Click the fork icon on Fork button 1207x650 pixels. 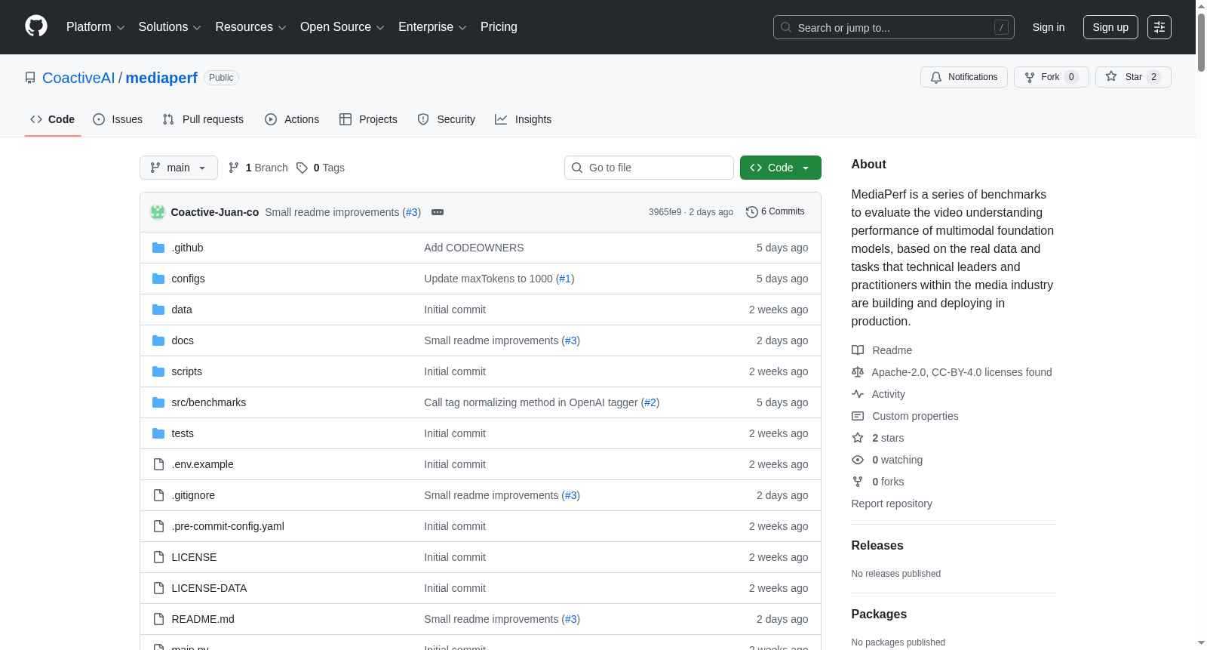(x=1030, y=77)
